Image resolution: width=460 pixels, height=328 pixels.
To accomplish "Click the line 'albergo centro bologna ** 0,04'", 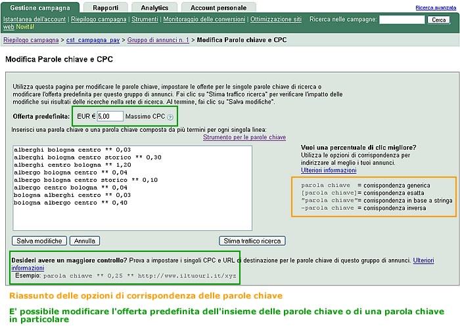I will [x=70, y=188].
